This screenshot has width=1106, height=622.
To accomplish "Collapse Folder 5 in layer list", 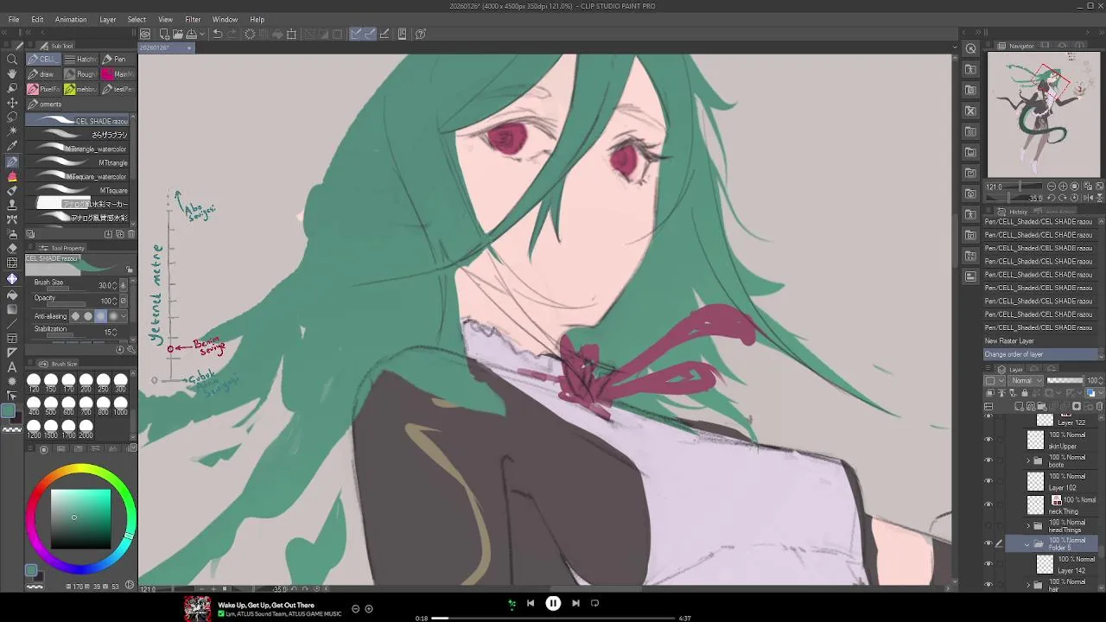I will tap(1027, 544).
